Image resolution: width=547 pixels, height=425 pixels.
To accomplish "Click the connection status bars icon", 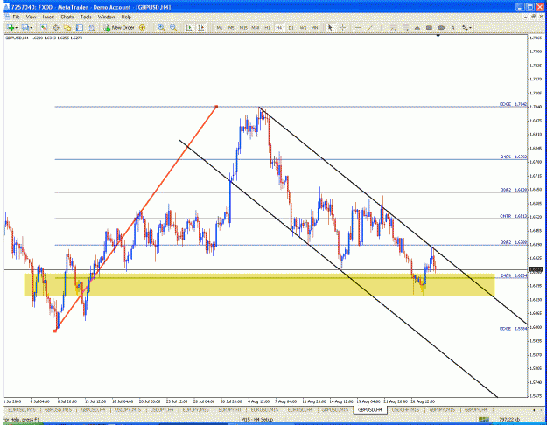I will 484,420.
